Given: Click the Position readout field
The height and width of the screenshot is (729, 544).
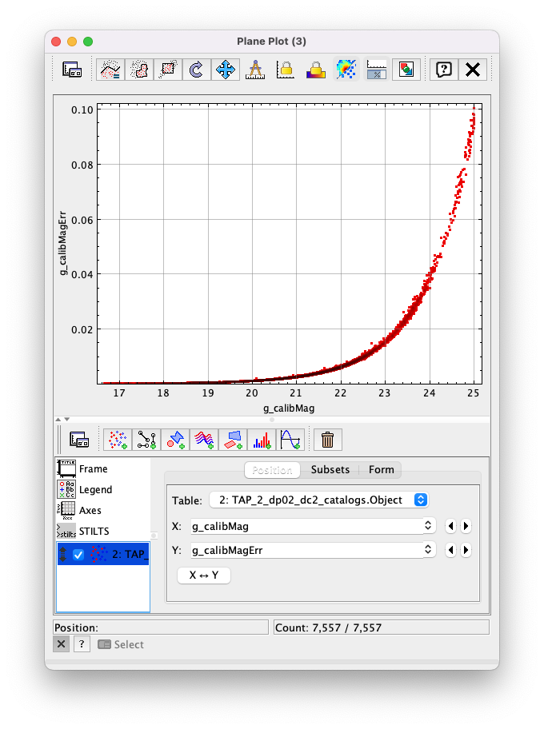Looking at the screenshot, I should click(161, 627).
